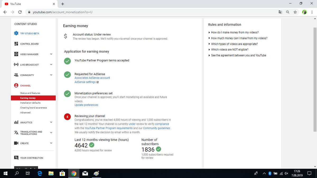Viewport: 317px width, 178px height.
Task: Open Windows search from taskbar
Action: tap(17, 173)
